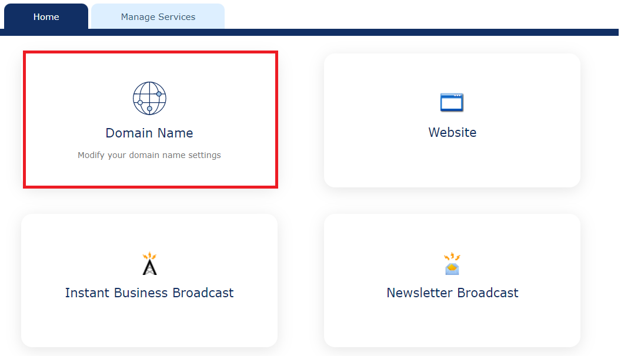
Task: Click the Newsletter Broadcast label
Action: pos(452,292)
